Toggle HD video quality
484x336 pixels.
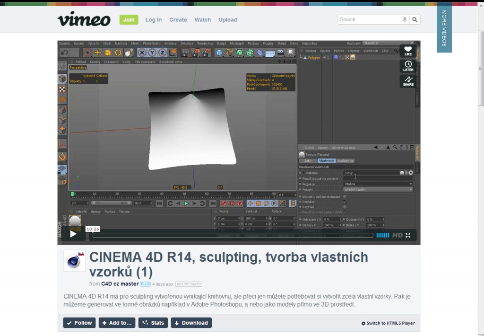click(397, 235)
